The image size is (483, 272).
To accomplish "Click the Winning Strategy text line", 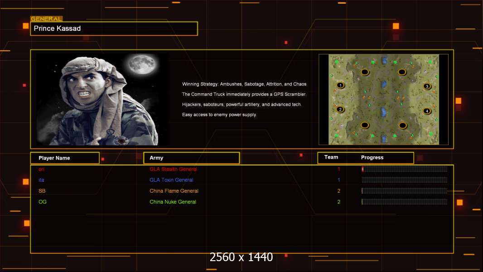I will click(244, 84).
